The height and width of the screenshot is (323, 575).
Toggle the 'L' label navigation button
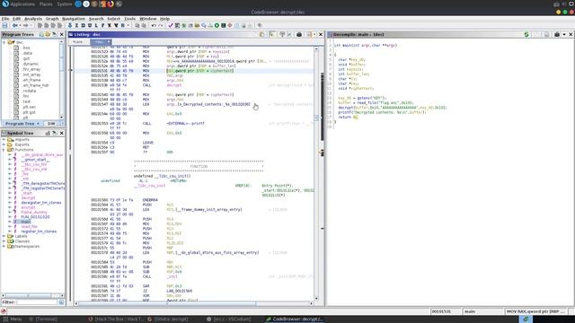tap(96, 25)
